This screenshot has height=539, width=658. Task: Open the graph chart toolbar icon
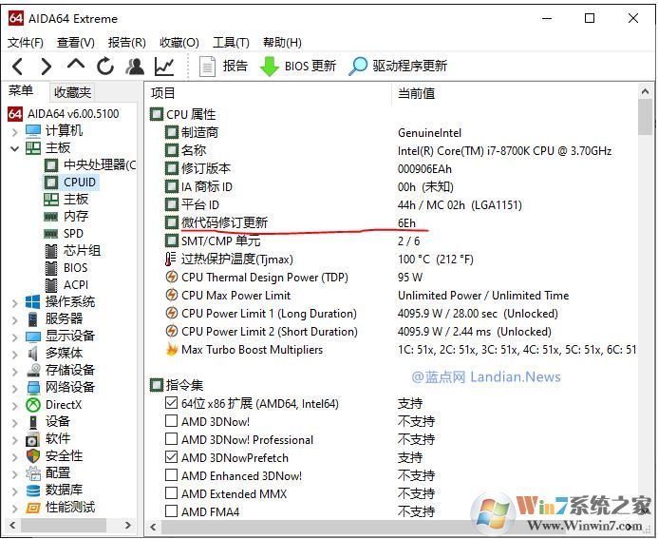[x=164, y=67]
